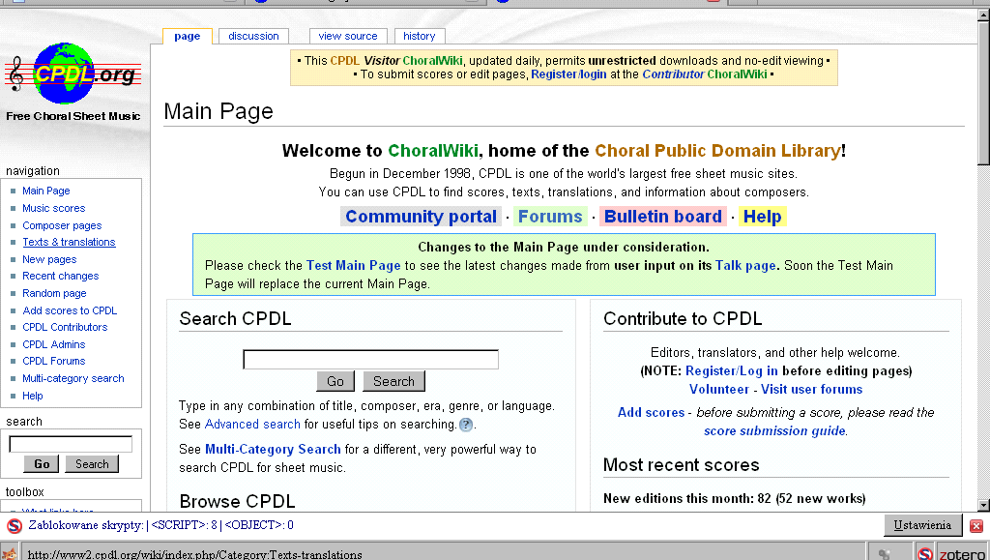Click the NoScript icon in the blocked scripts bar

click(x=14, y=525)
